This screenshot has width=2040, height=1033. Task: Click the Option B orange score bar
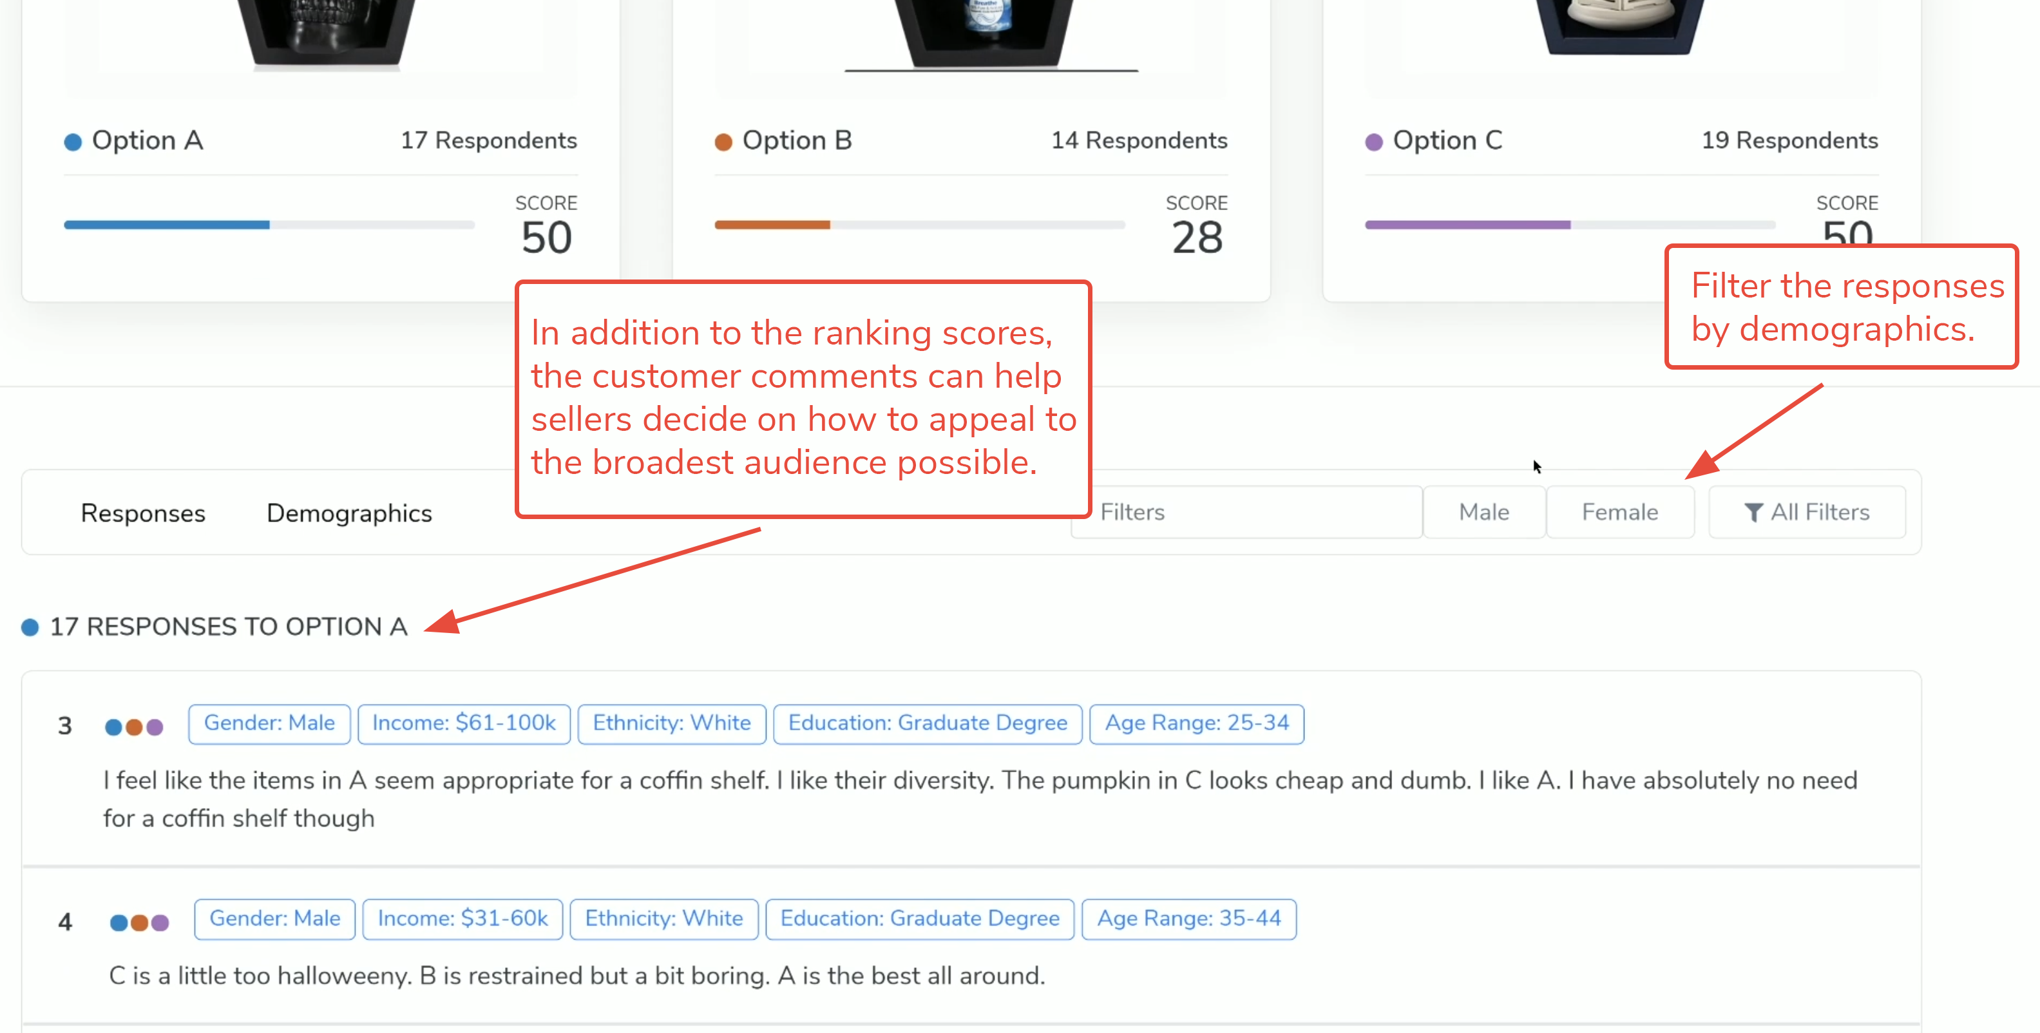[x=772, y=225]
